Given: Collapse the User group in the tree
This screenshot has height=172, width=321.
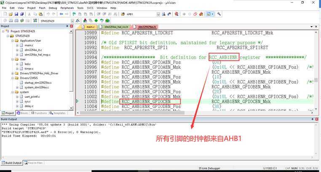Looking at the screenshot, I should (x=13, y=59).
